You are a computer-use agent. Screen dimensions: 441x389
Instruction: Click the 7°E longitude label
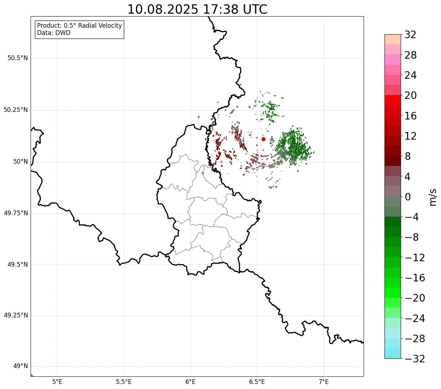click(x=324, y=382)
